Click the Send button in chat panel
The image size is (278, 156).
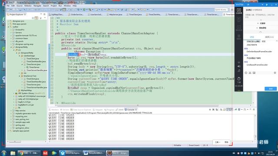(x=271, y=88)
